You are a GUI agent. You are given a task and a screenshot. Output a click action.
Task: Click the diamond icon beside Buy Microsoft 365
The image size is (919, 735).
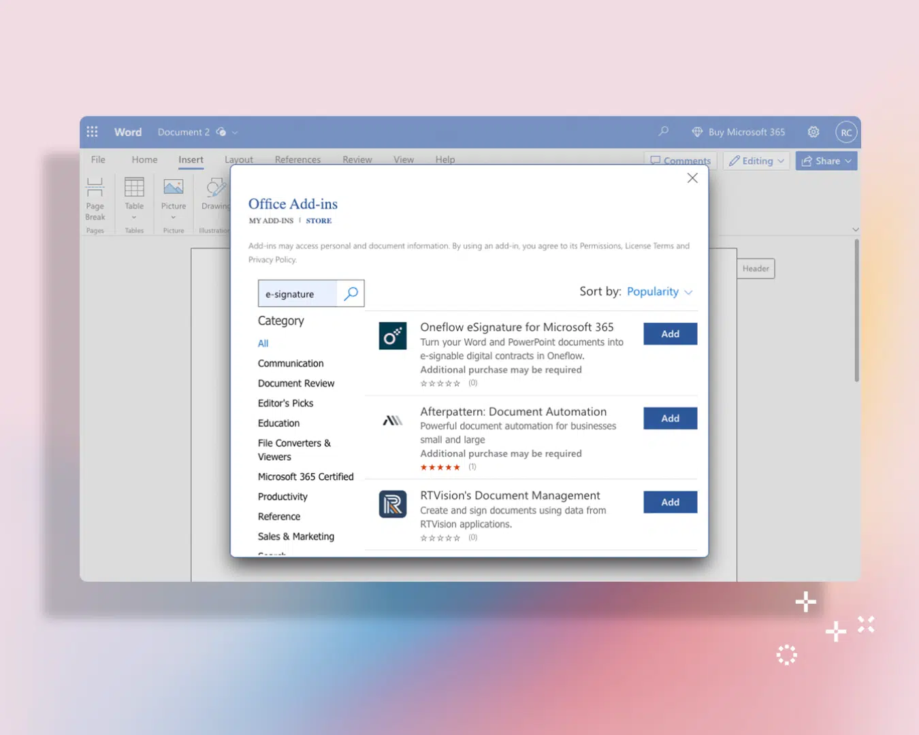point(697,132)
